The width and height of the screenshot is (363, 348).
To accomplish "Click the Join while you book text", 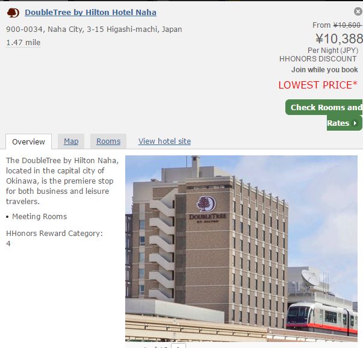I will click(324, 70).
